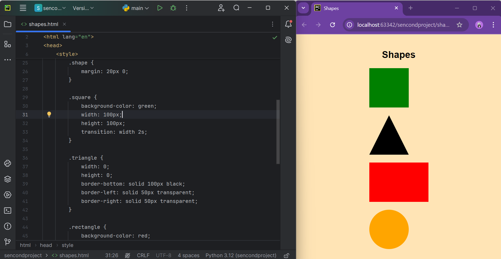Click the Shapes page heading

pos(398,55)
